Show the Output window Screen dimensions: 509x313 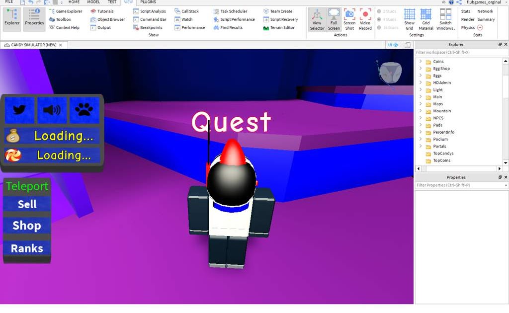click(100, 27)
